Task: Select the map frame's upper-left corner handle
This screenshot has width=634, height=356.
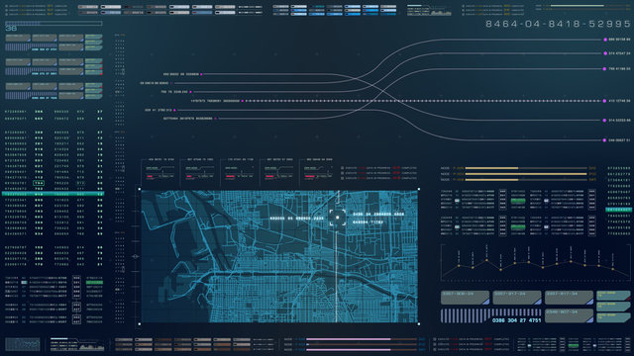Action: [x=140, y=189]
